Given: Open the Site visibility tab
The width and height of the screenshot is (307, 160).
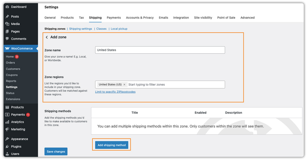Looking at the screenshot, I should (203, 17).
